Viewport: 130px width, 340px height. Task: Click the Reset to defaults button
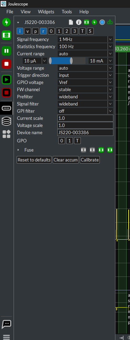(x=34, y=160)
